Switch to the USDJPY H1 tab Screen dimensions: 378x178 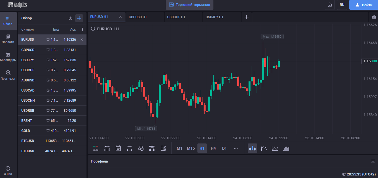click(214, 17)
